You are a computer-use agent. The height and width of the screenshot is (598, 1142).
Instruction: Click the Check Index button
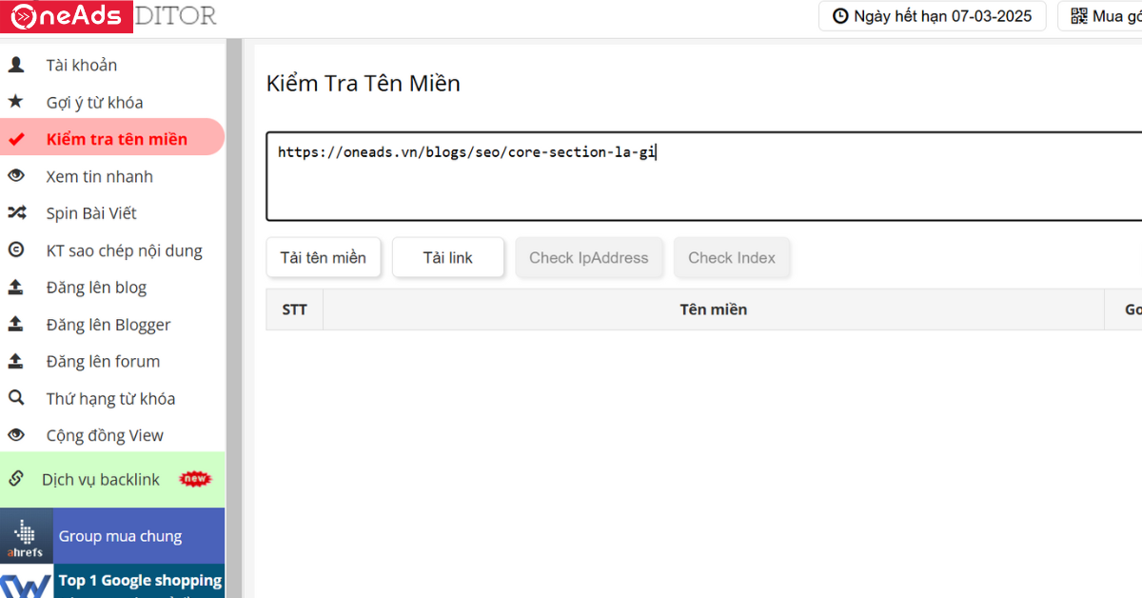point(732,258)
